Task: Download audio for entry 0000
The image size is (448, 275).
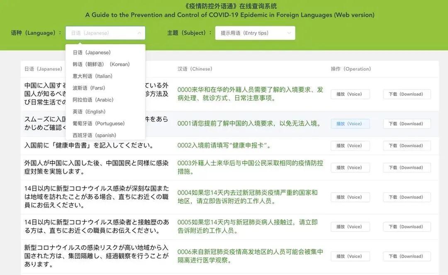Action: click(x=407, y=94)
